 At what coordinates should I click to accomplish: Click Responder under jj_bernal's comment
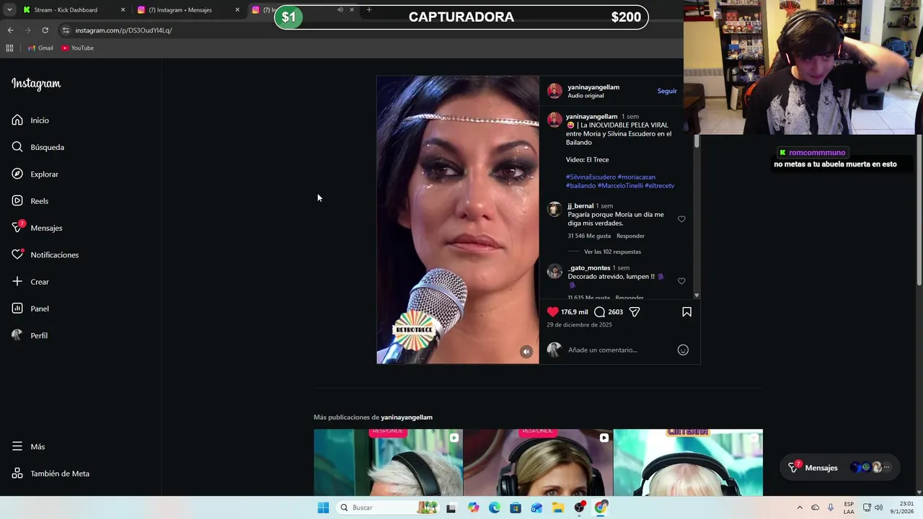630,236
